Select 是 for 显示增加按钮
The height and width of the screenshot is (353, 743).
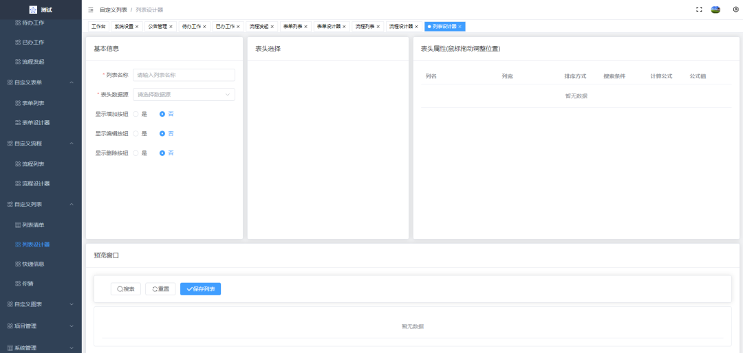click(x=136, y=114)
